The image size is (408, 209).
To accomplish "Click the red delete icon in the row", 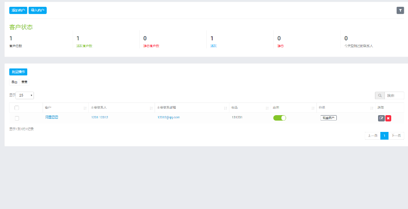I will [389, 118].
